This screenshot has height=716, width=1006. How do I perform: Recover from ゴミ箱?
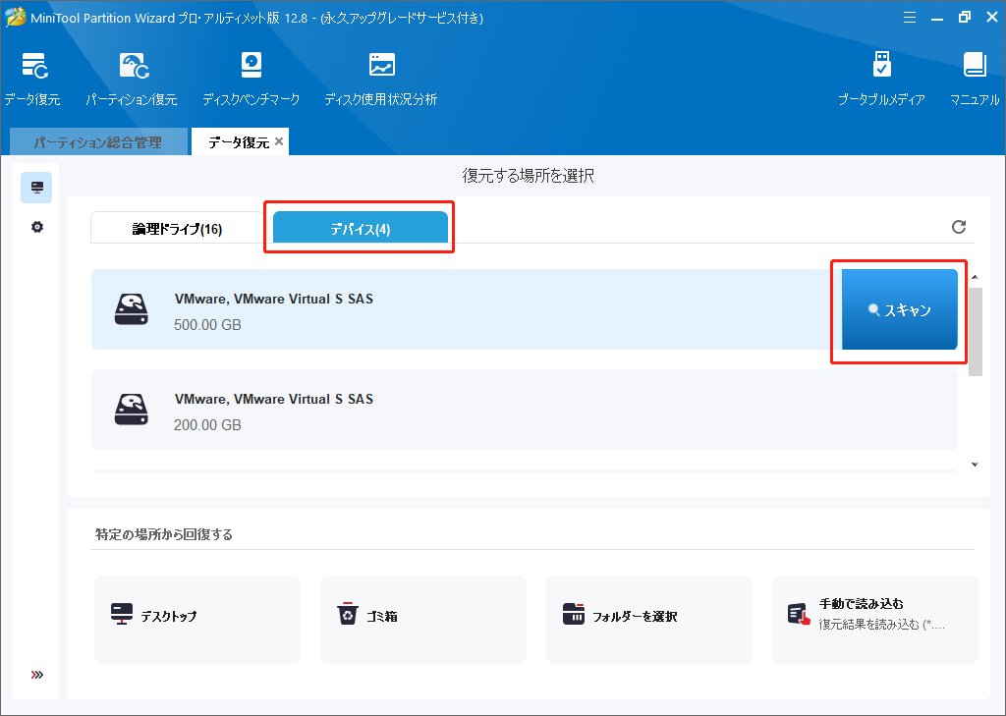pyautogui.click(x=423, y=619)
